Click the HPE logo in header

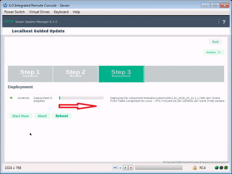pyautogui.click(x=9, y=22)
